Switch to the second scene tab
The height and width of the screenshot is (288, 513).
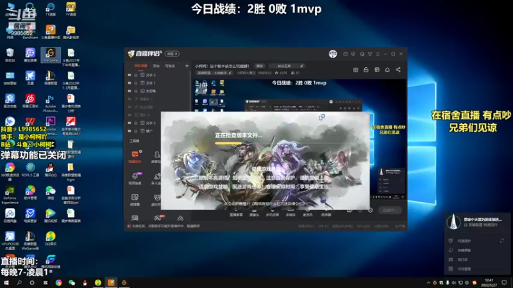pos(156,66)
